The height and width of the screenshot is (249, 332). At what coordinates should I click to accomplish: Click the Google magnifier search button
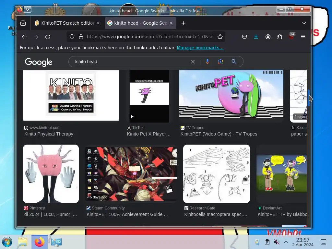click(x=234, y=62)
